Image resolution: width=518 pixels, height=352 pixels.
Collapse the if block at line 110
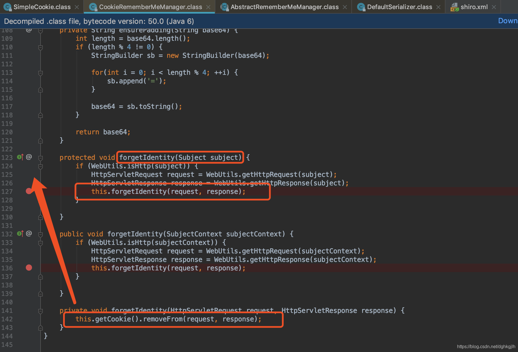41,47
